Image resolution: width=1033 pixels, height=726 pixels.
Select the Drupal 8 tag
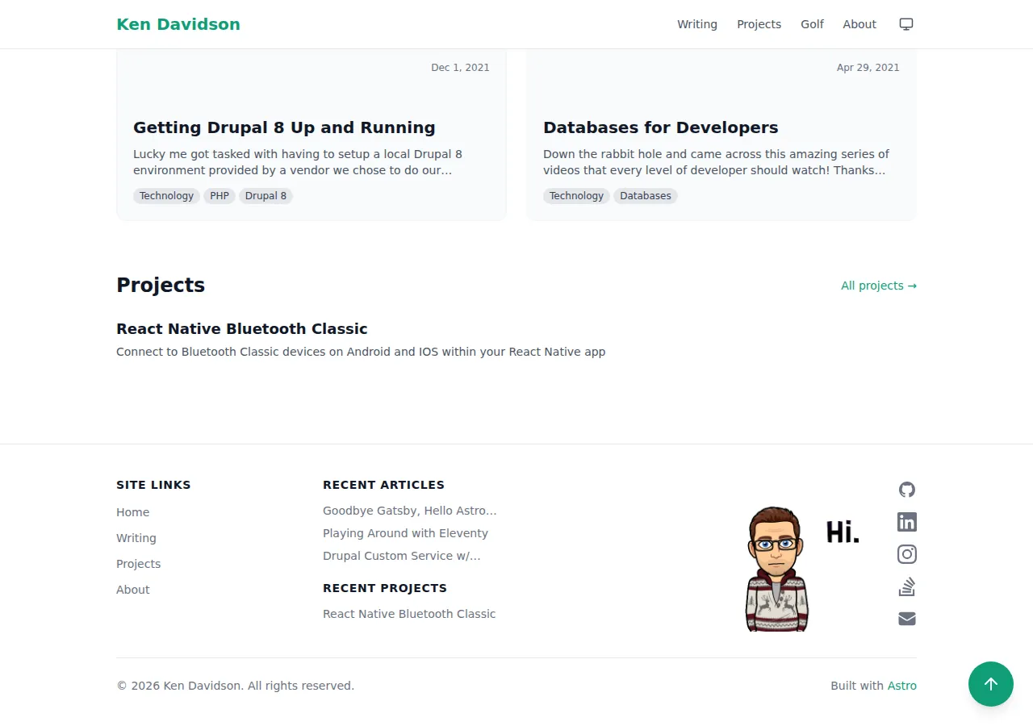click(266, 195)
